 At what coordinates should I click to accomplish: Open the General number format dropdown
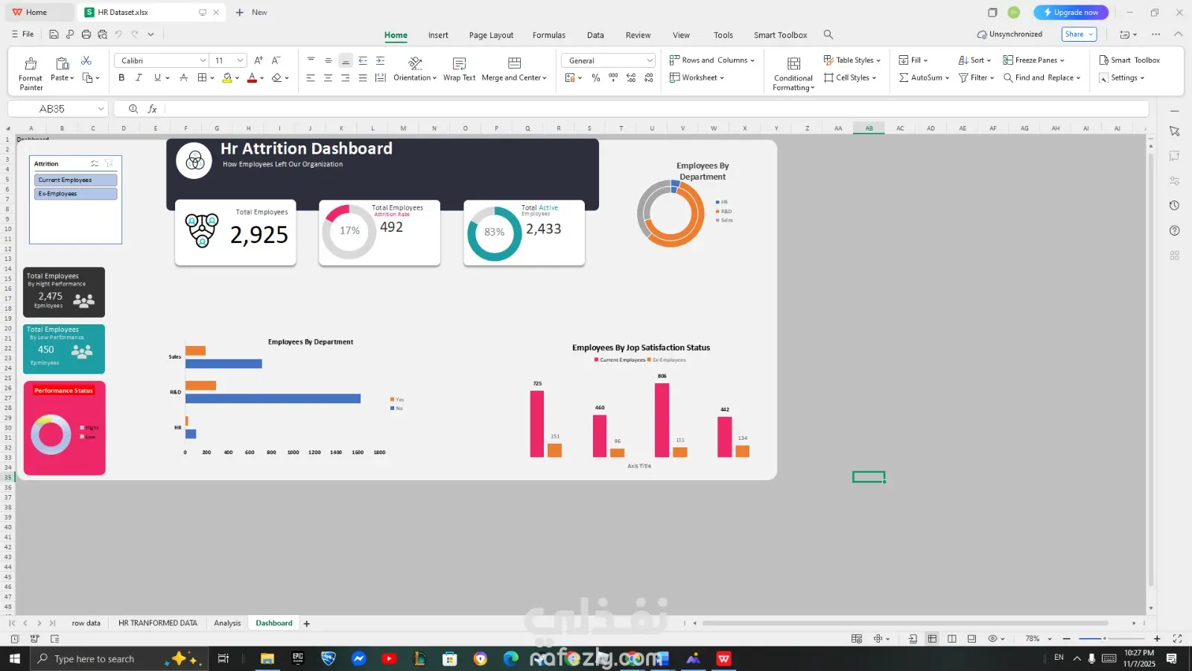pos(650,60)
